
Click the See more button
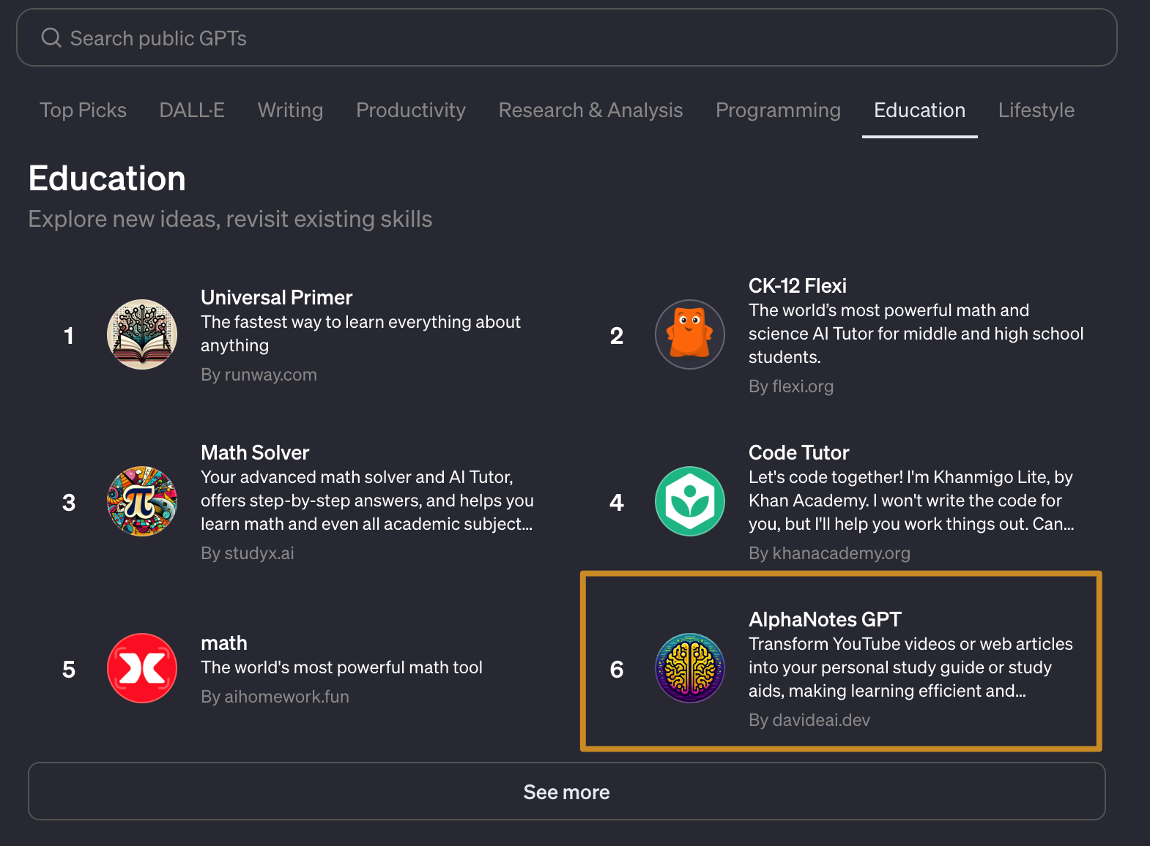click(566, 791)
